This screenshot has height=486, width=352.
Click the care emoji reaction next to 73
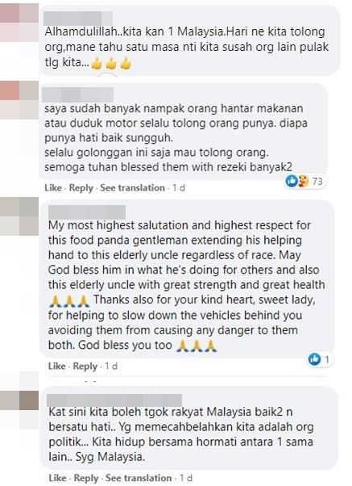(302, 181)
